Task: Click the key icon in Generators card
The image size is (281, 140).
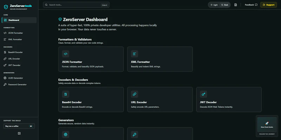Action: 135,134
